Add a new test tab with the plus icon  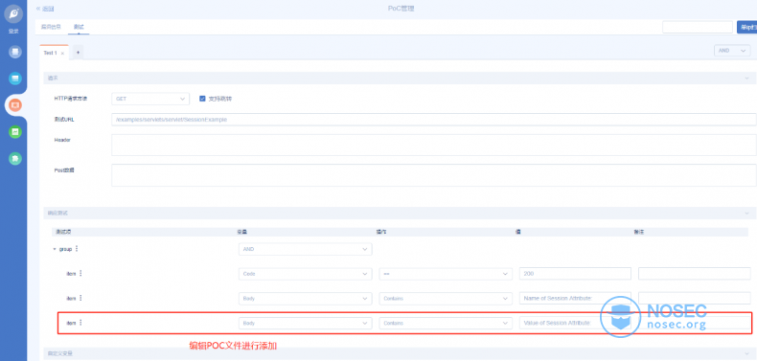78,53
